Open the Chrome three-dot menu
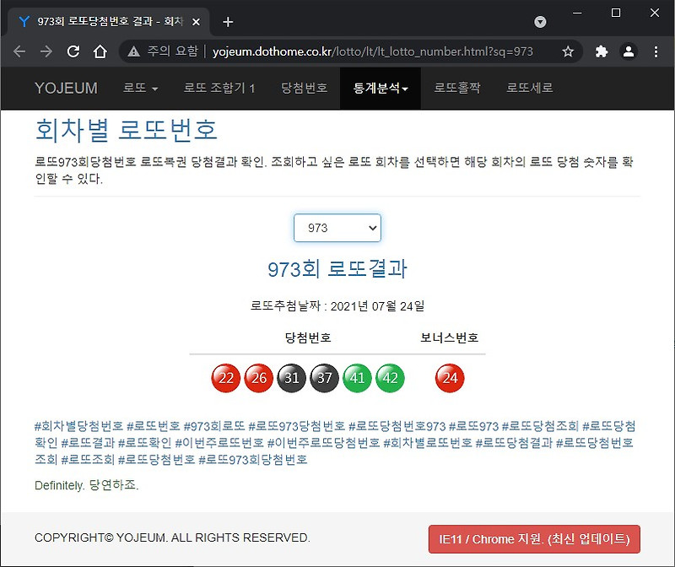 click(x=656, y=51)
